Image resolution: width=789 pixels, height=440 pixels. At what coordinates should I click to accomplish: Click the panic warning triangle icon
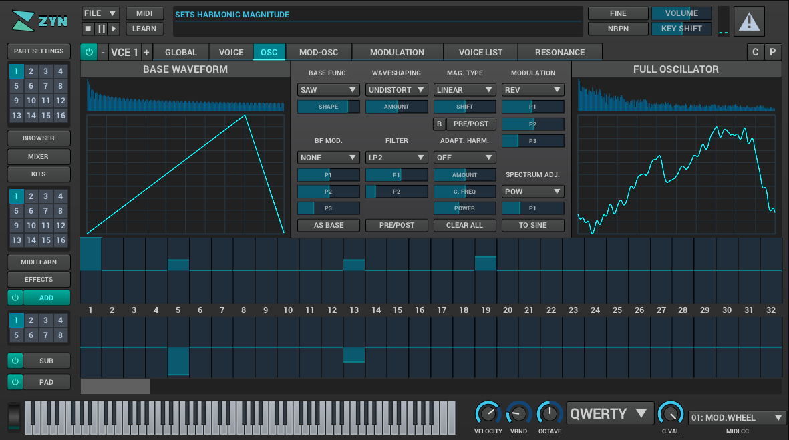pyautogui.click(x=749, y=21)
